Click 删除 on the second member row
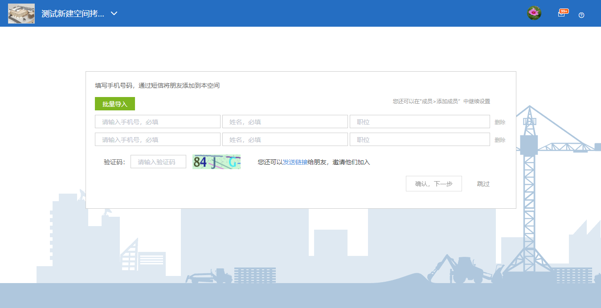 click(x=499, y=139)
